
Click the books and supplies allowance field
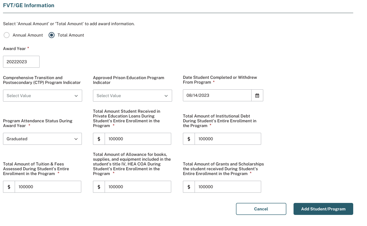pyautogui.click(x=138, y=187)
